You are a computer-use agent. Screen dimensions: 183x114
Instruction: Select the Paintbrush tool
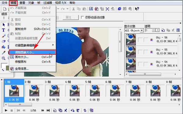click(3, 36)
